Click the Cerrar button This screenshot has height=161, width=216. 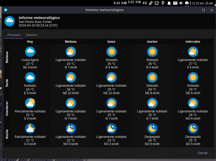pyautogui.click(x=203, y=153)
